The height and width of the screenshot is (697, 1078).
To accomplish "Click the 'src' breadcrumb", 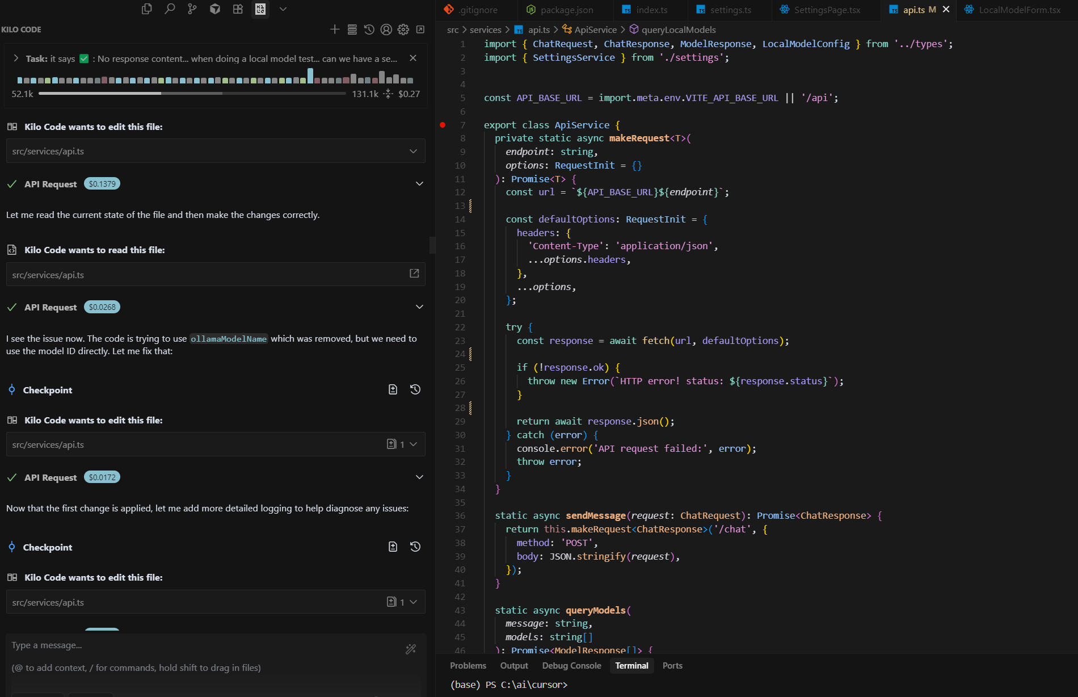I will click(453, 30).
